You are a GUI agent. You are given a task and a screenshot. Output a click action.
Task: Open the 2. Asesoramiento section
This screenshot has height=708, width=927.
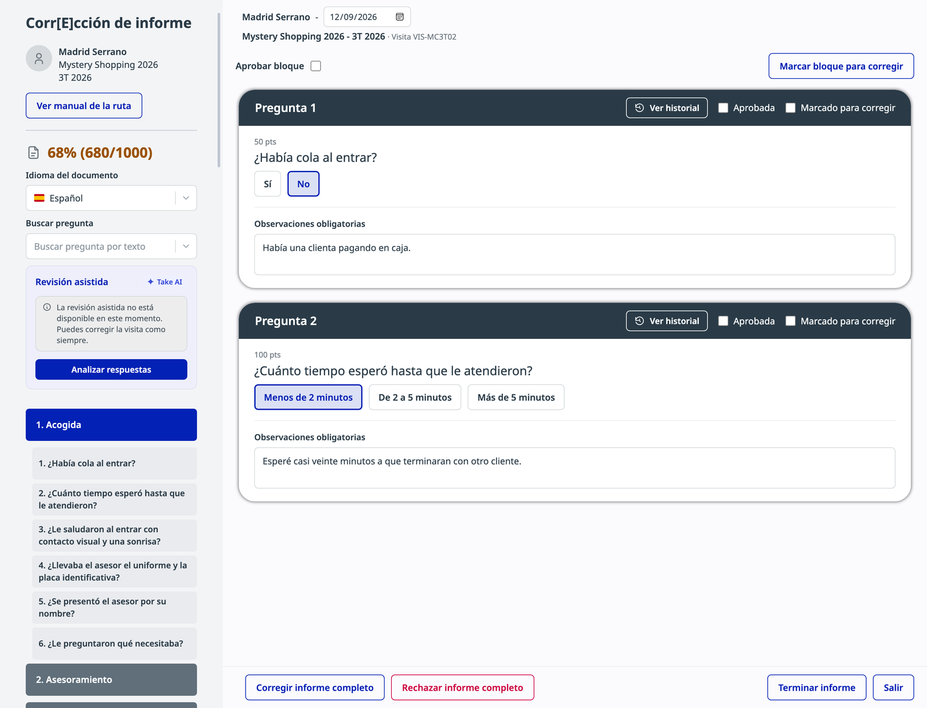click(x=111, y=680)
